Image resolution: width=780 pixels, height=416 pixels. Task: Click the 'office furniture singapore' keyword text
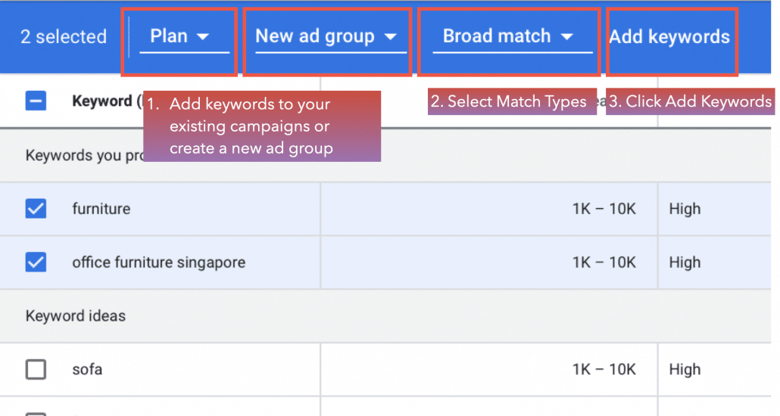tap(159, 262)
